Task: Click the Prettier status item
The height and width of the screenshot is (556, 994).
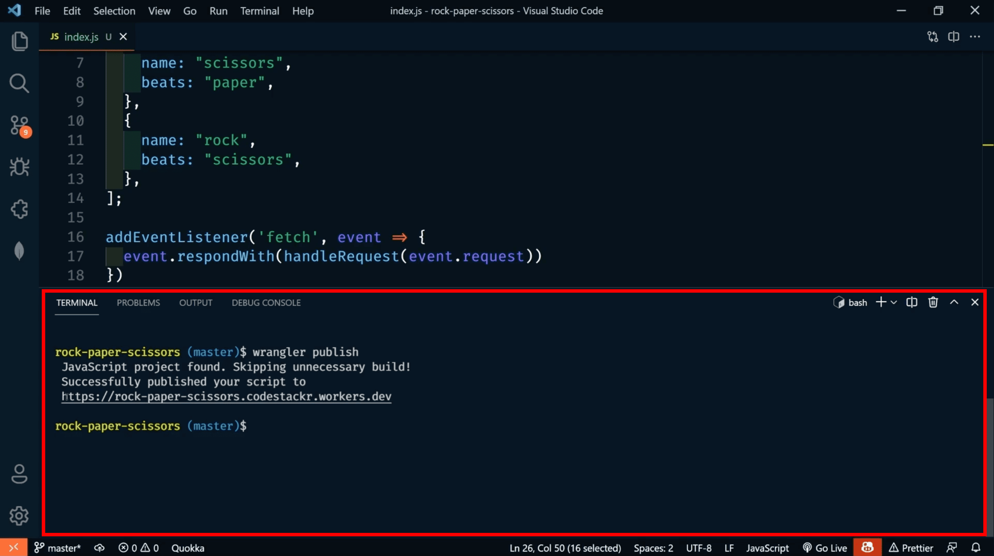Action: tap(911, 548)
